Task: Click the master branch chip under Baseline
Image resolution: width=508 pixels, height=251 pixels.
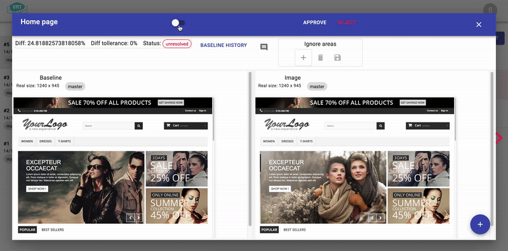Action: tap(75, 86)
